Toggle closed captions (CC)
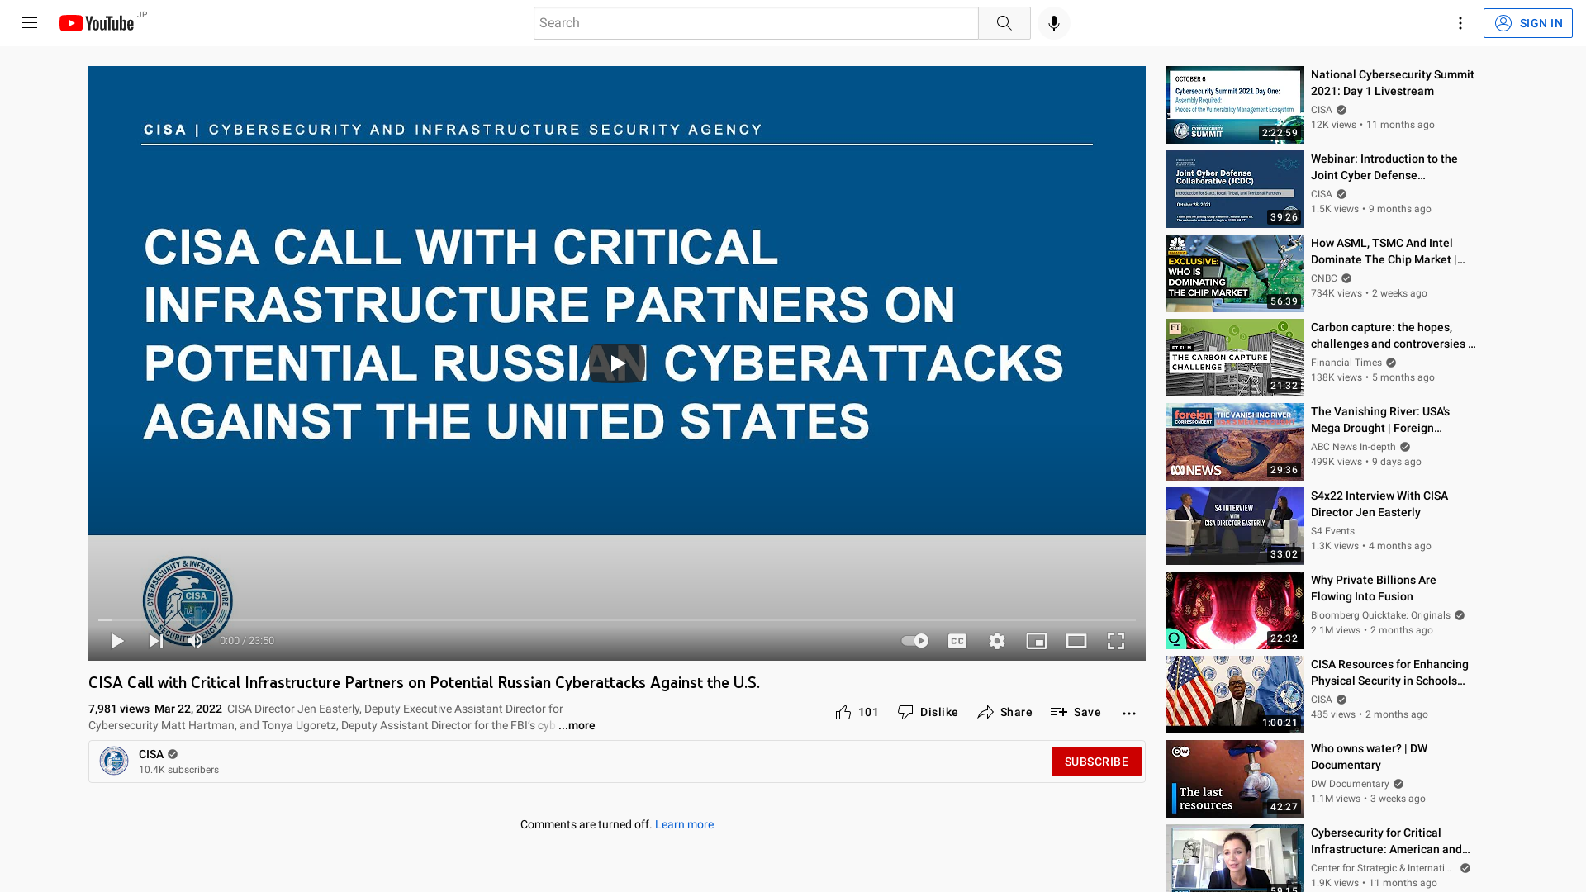Viewport: 1586px width, 892px height. tap(957, 641)
